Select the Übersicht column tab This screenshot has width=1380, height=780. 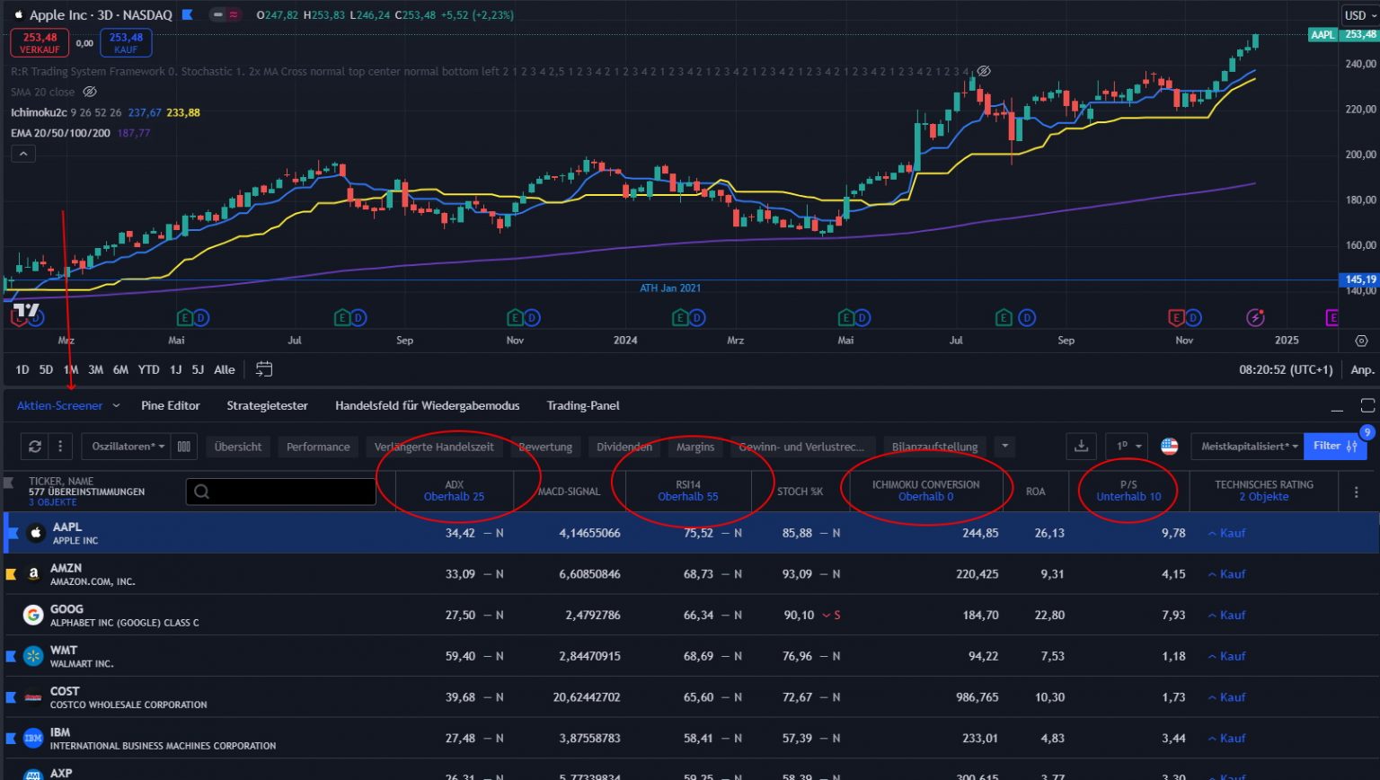coord(238,447)
